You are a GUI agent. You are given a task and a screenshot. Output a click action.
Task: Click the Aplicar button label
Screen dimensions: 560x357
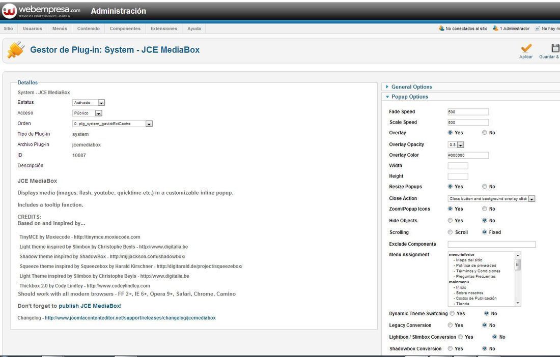(x=526, y=57)
